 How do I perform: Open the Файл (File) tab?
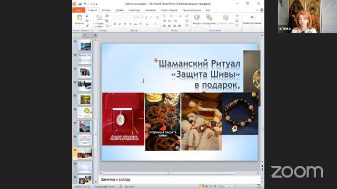[x=78, y=10]
